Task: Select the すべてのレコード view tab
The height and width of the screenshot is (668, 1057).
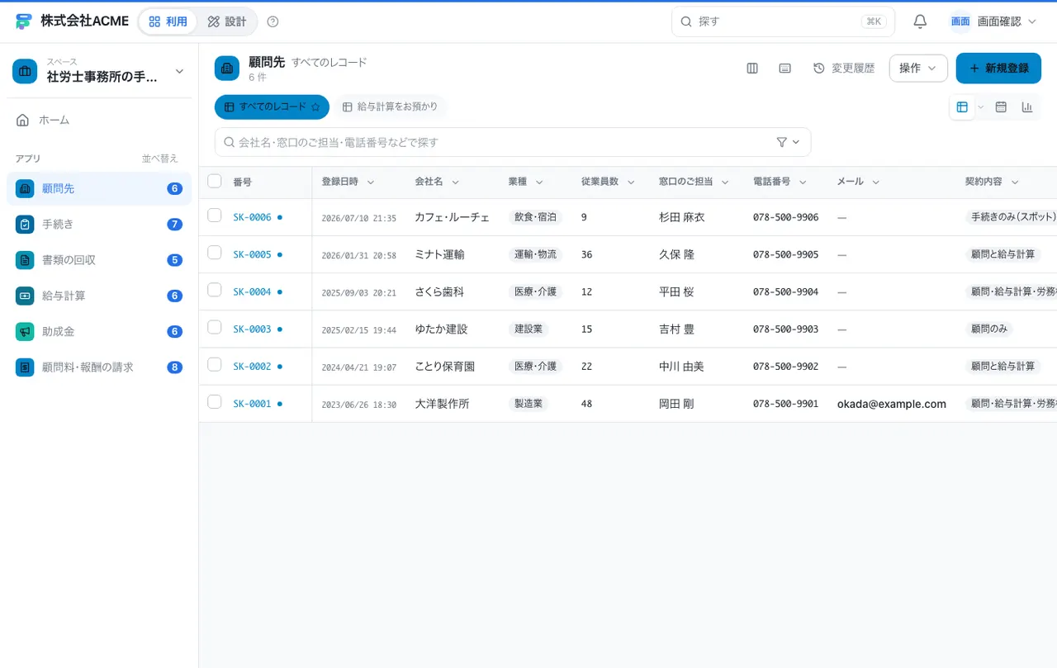Action: [272, 107]
